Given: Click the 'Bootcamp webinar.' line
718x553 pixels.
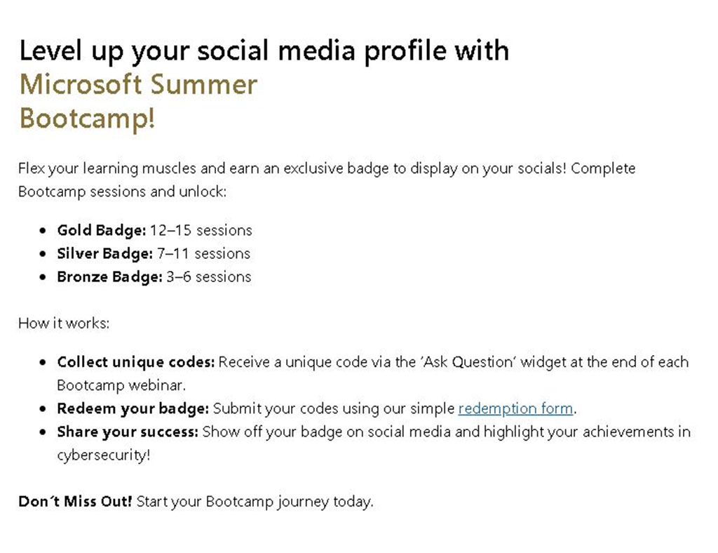Looking at the screenshot, I should (121, 385).
